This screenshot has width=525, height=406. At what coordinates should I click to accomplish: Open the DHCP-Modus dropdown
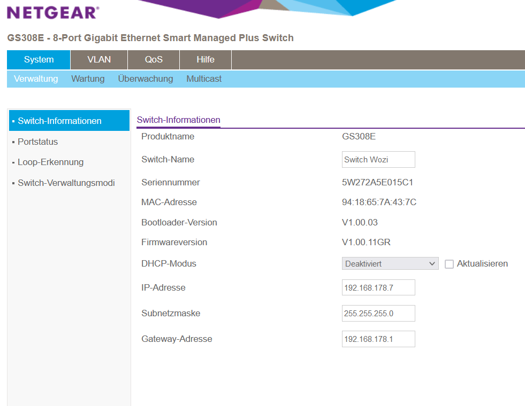tap(390, 264)
